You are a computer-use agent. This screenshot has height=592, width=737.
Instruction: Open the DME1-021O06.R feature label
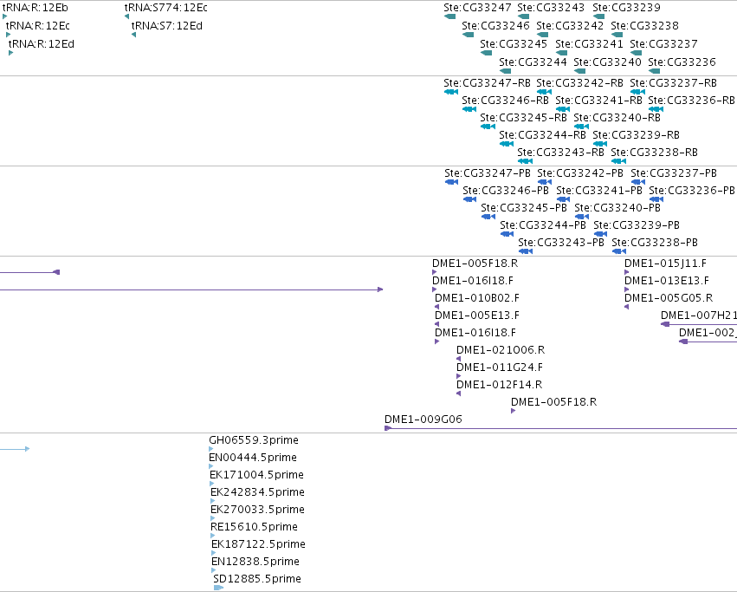tap(501, 350)
